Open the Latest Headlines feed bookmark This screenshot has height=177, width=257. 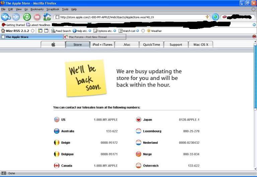[38, 25]
